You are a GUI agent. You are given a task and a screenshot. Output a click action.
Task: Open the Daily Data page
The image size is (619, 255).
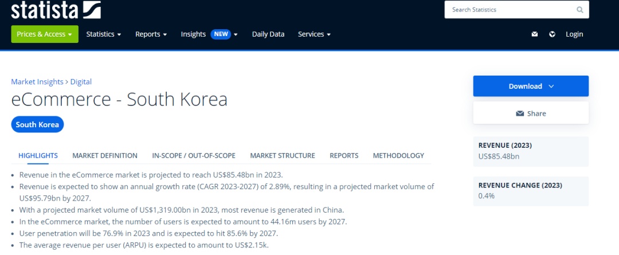(x=268, y=34)
